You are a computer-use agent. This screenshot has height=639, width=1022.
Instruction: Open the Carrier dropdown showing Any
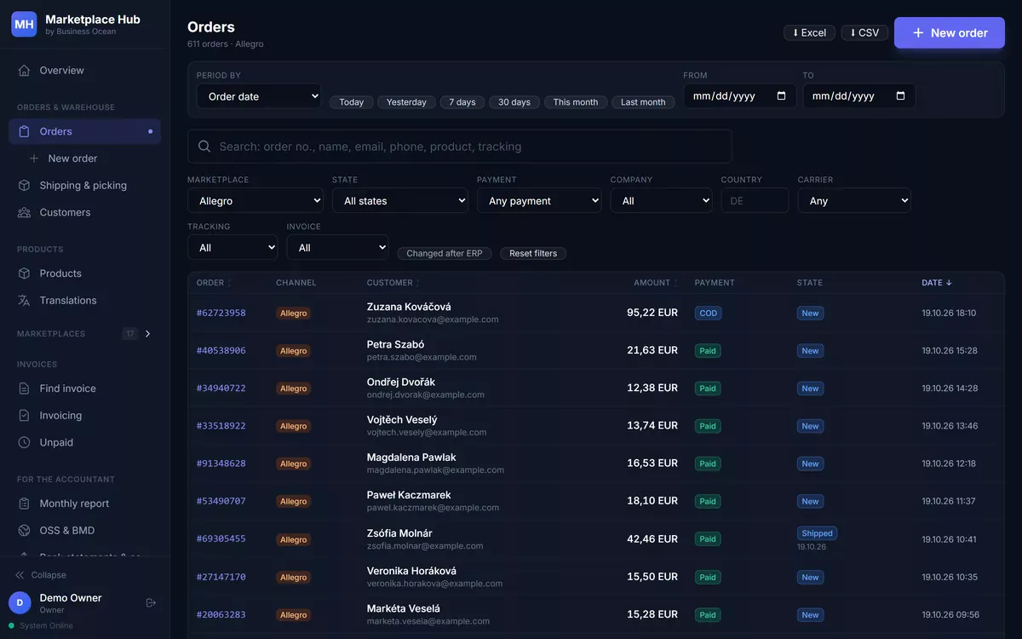click(854, 201)
